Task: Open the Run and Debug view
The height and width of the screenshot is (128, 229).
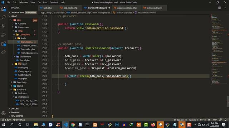Action: click(x=4, y=35)
